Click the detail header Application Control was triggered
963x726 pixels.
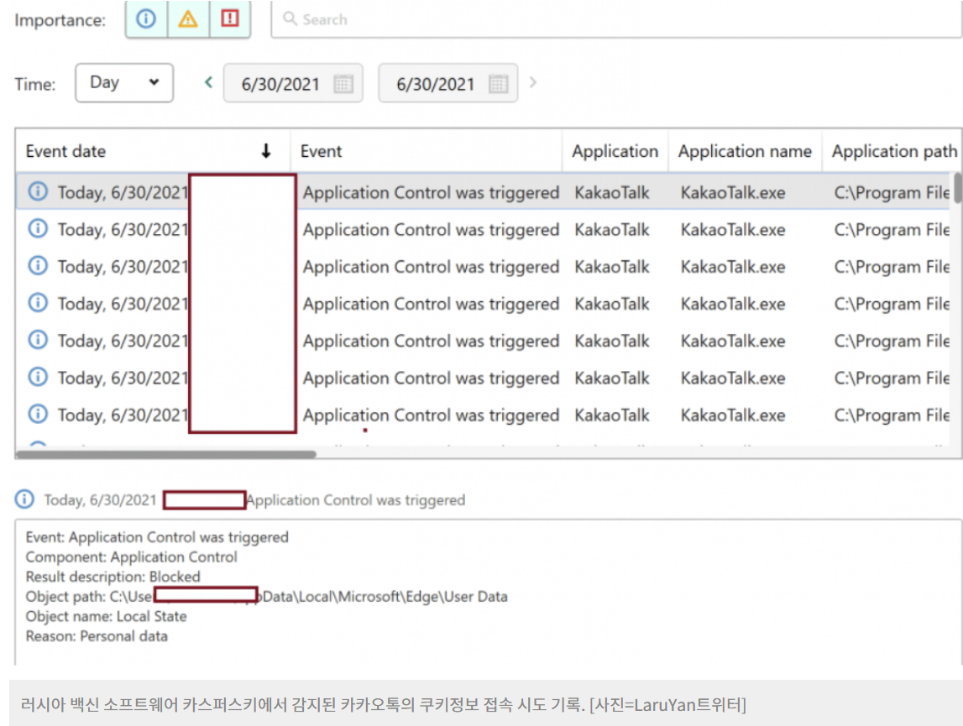pos(356,500)
